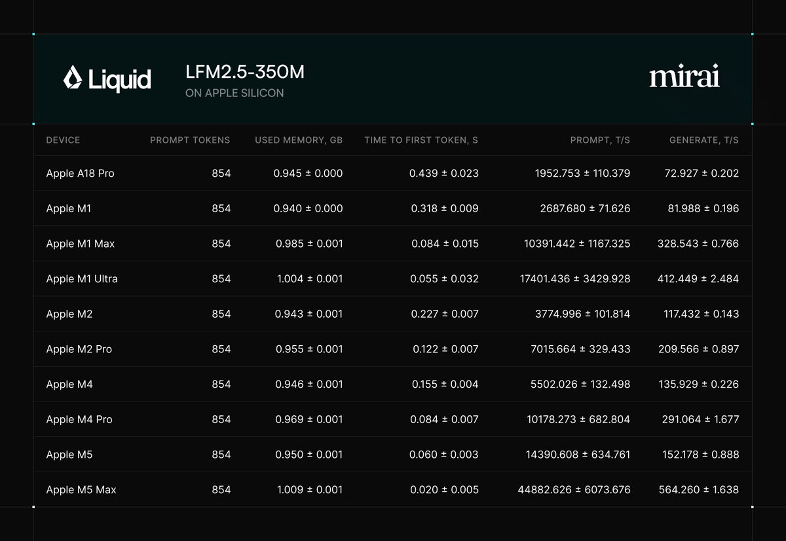Screen dimensions: 786x541
Task: Select the LFM2.5-350M title
Action: coord(245,72)
